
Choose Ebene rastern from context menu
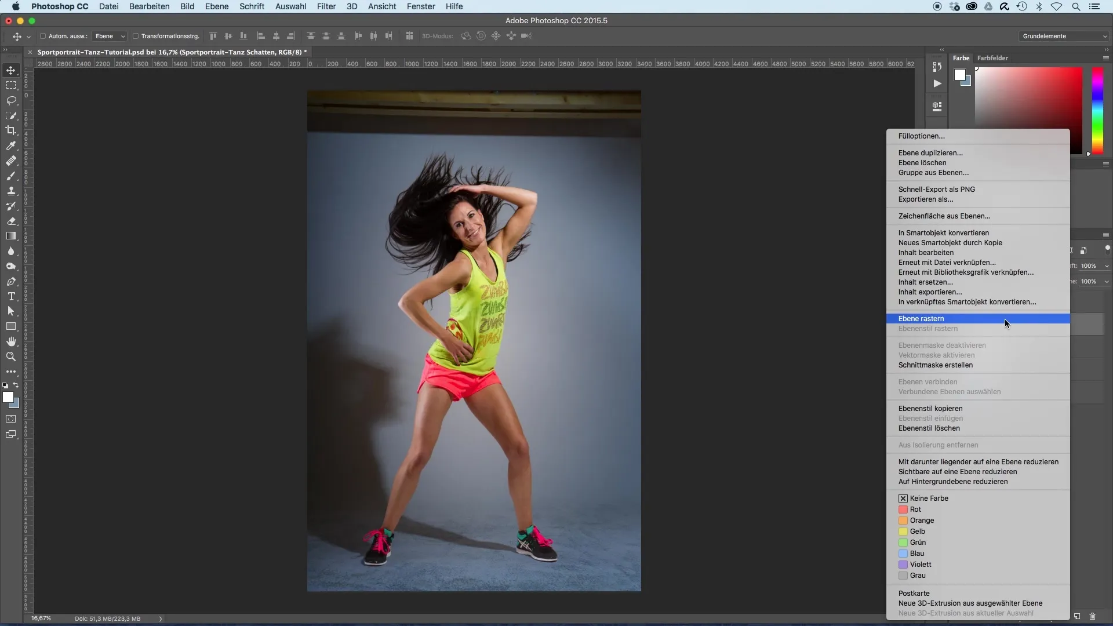(x=978, y=319)
